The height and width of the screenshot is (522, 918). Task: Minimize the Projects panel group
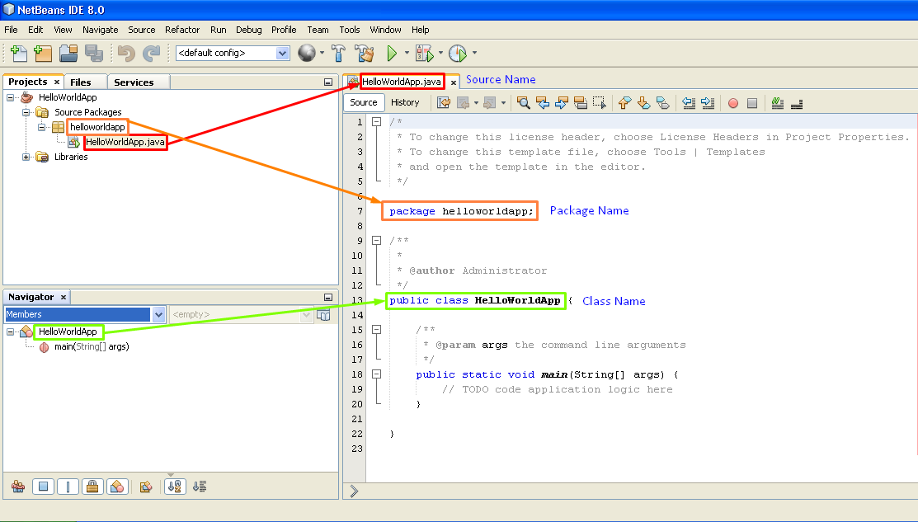tap(328, 82)
